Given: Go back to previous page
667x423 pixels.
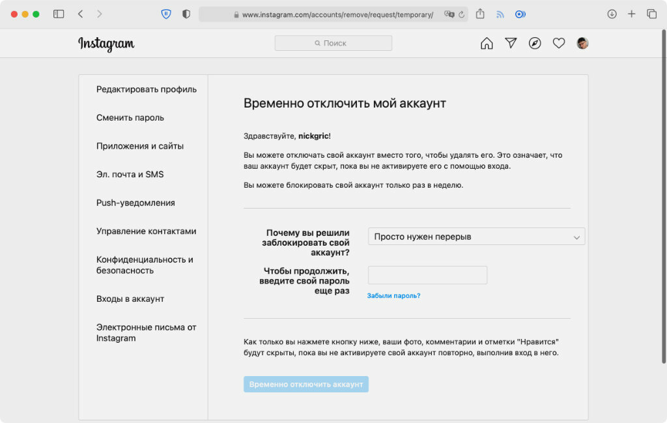Looking at the screenshot, I should (80, 14).
